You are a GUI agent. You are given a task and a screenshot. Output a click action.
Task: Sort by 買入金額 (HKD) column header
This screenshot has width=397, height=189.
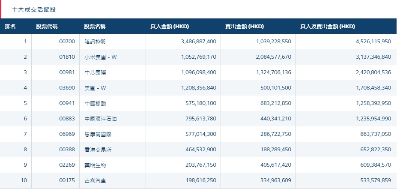click(x=170, y=27)
